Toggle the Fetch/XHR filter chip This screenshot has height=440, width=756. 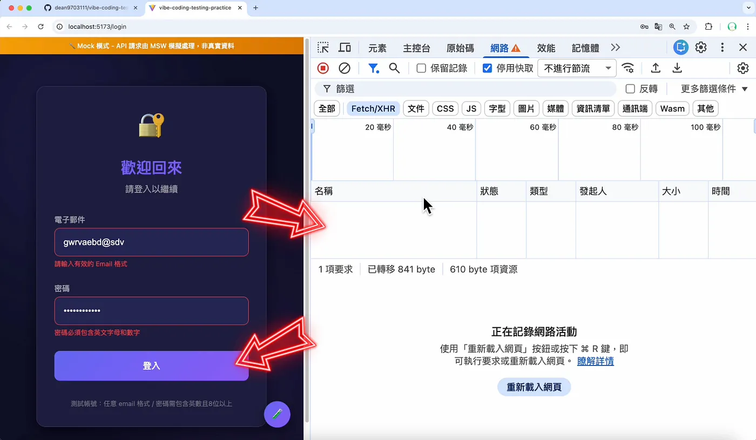pyautogui.click(x=373, y=109)
